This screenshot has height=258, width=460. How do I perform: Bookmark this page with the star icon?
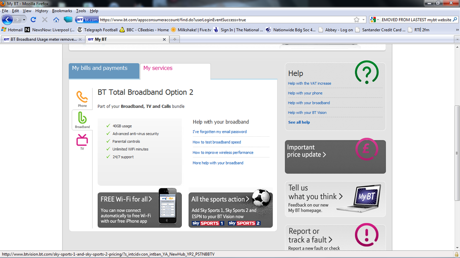(x=356, y=20)
